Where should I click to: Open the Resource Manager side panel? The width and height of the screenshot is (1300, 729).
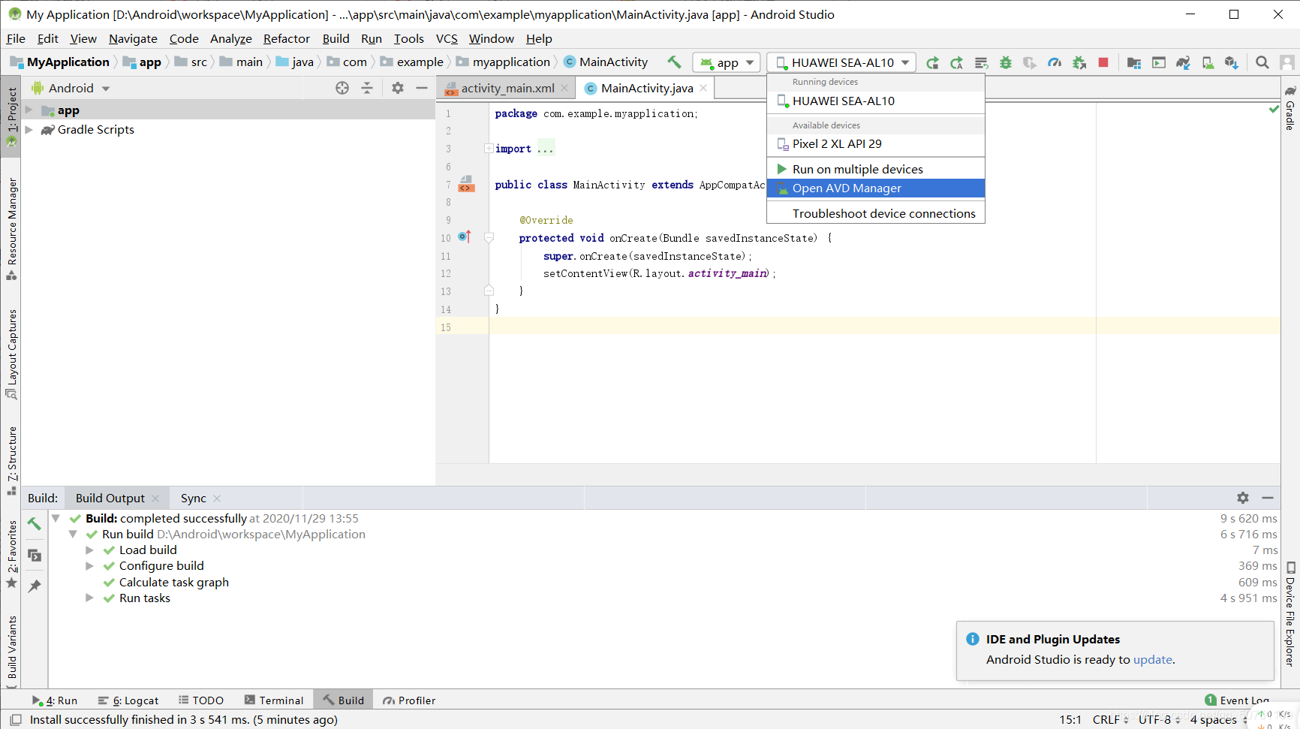11,228
